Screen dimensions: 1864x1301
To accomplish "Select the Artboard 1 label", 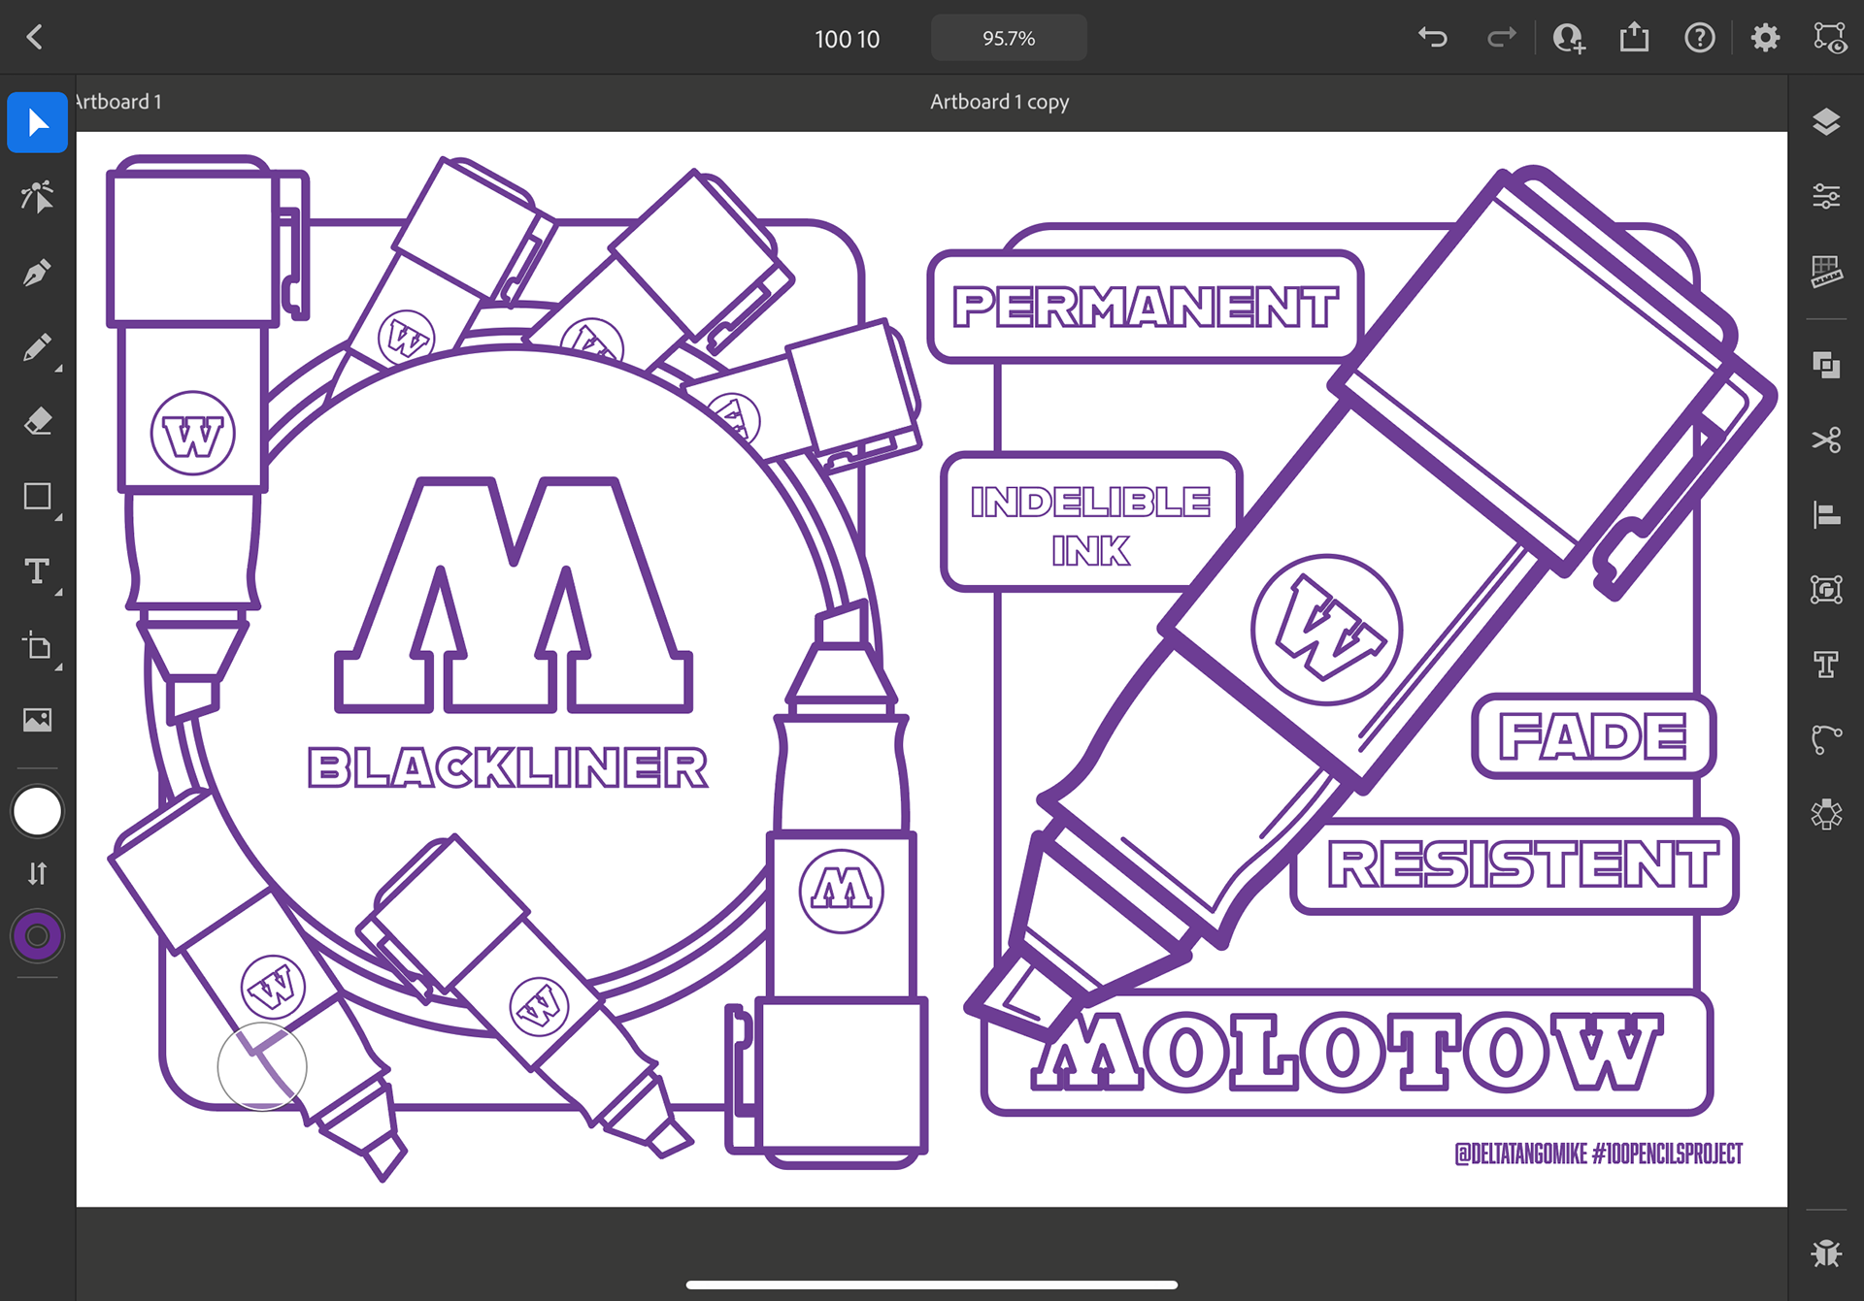I will pyautogui.click(x=118, y=102).
